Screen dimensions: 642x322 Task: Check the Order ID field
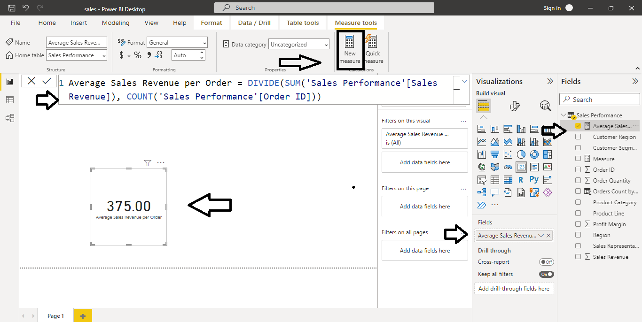[578, 169]
